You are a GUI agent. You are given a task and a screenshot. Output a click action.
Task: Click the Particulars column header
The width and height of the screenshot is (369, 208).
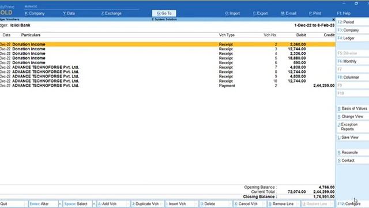pyautogui.click(x=31, y=35)
